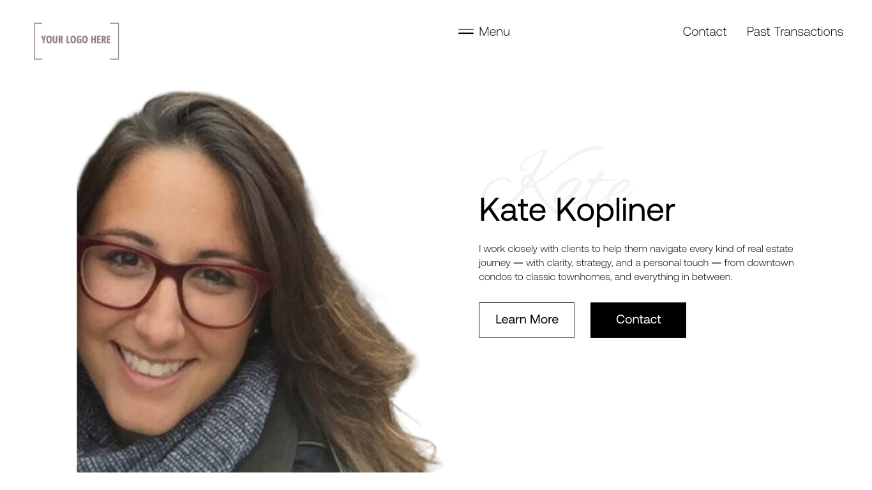This screenshot has width=872, height=490.
Task: Click the Learn More outlined button
Action: tap(527, 320)
